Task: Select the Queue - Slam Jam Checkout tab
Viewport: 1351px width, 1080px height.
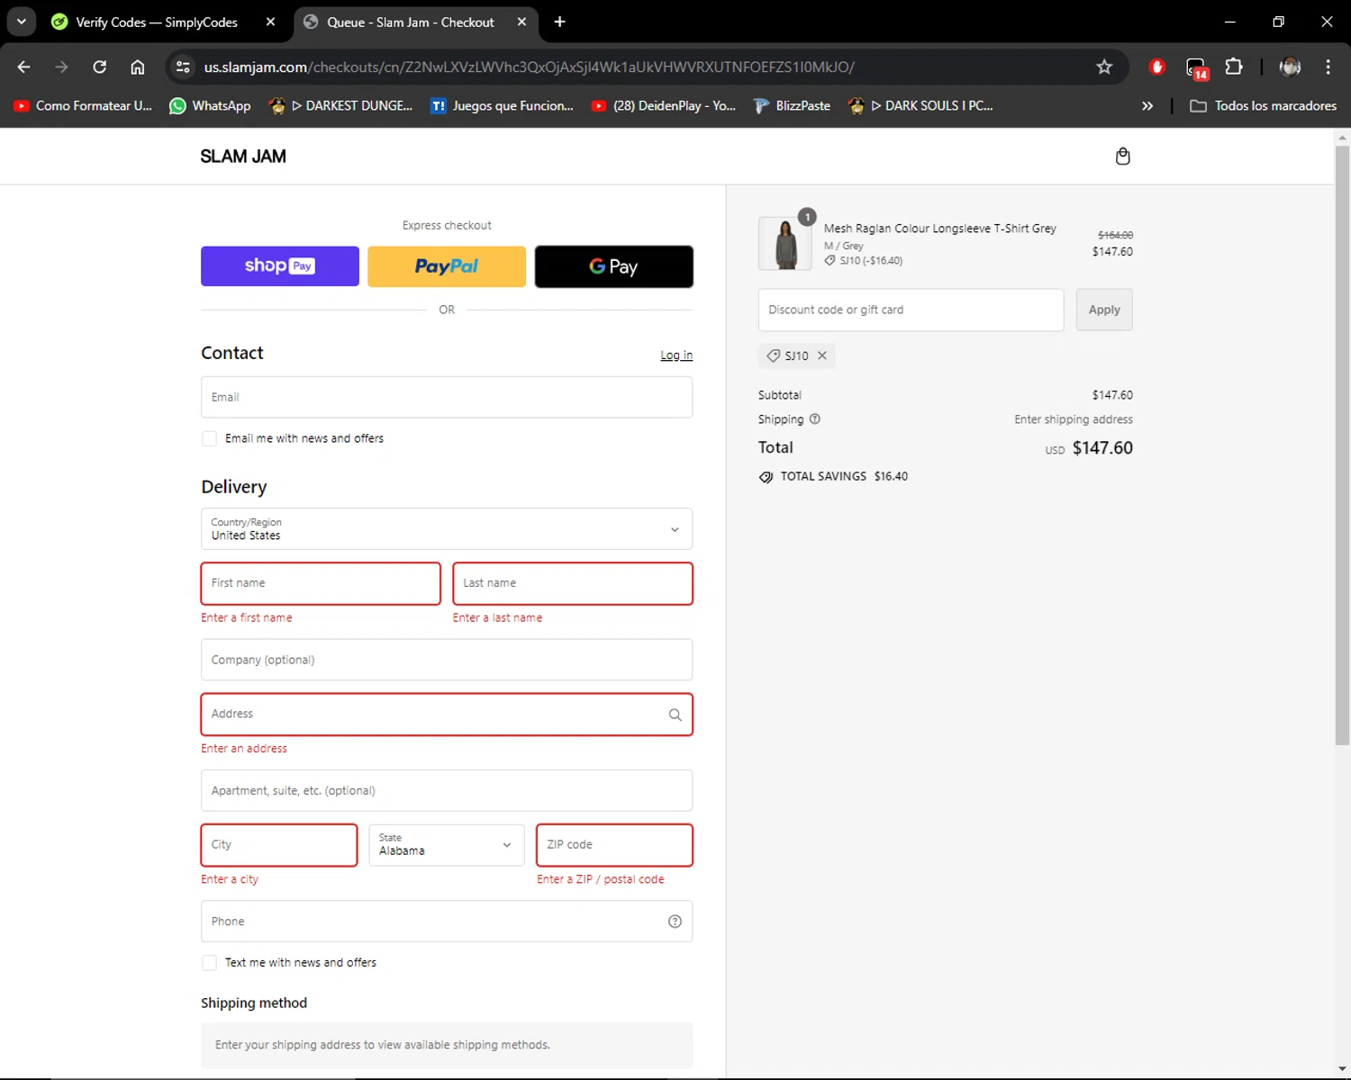Action: 415,22
